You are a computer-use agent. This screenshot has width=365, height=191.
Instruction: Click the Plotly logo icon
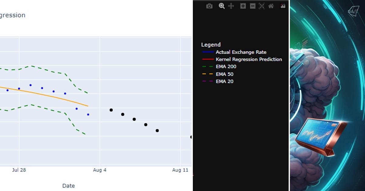[x=283, y=5]
